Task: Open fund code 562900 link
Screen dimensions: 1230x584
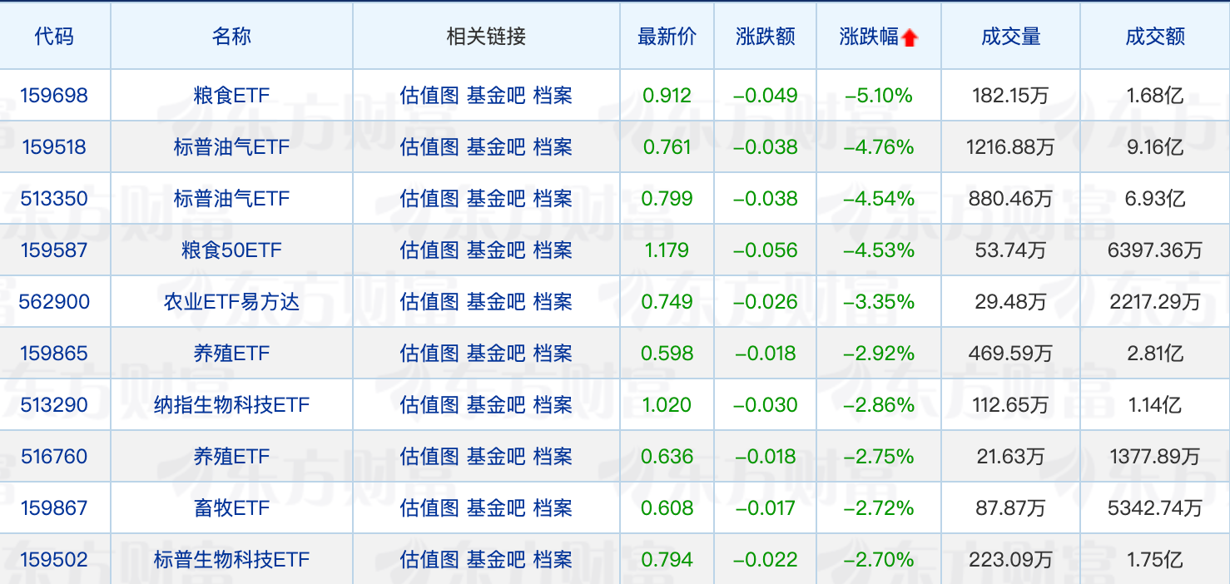Action: click(54, 302)
